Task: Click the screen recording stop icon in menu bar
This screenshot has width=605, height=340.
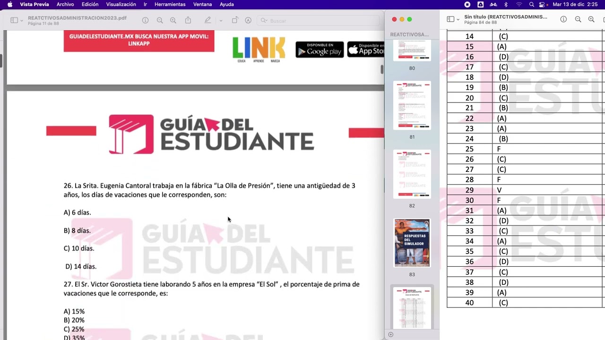Action: [467, 4]
